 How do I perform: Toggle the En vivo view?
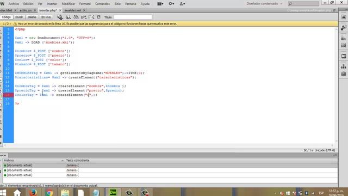tap(46, 17)
